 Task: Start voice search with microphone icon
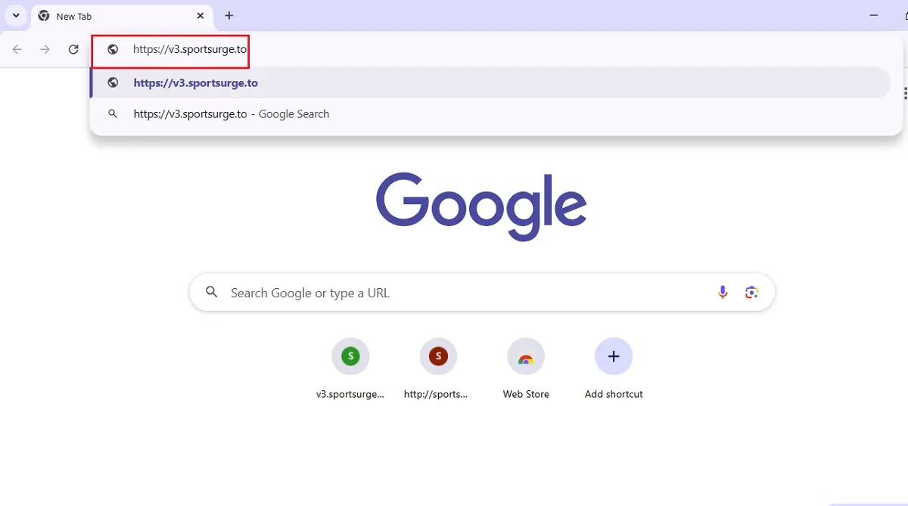tap(723, 293)
